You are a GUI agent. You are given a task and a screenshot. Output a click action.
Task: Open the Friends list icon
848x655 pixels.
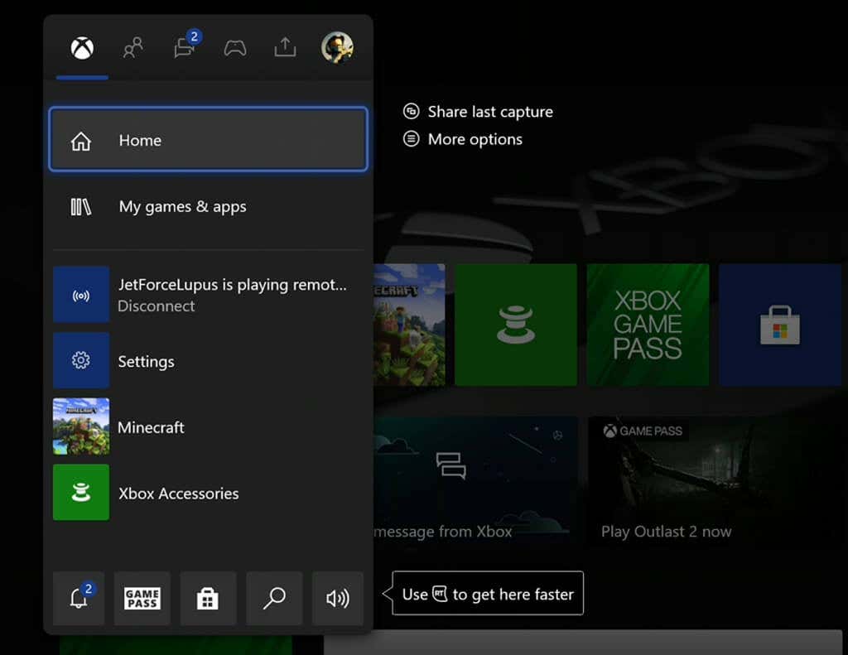(x=132, y=48)
